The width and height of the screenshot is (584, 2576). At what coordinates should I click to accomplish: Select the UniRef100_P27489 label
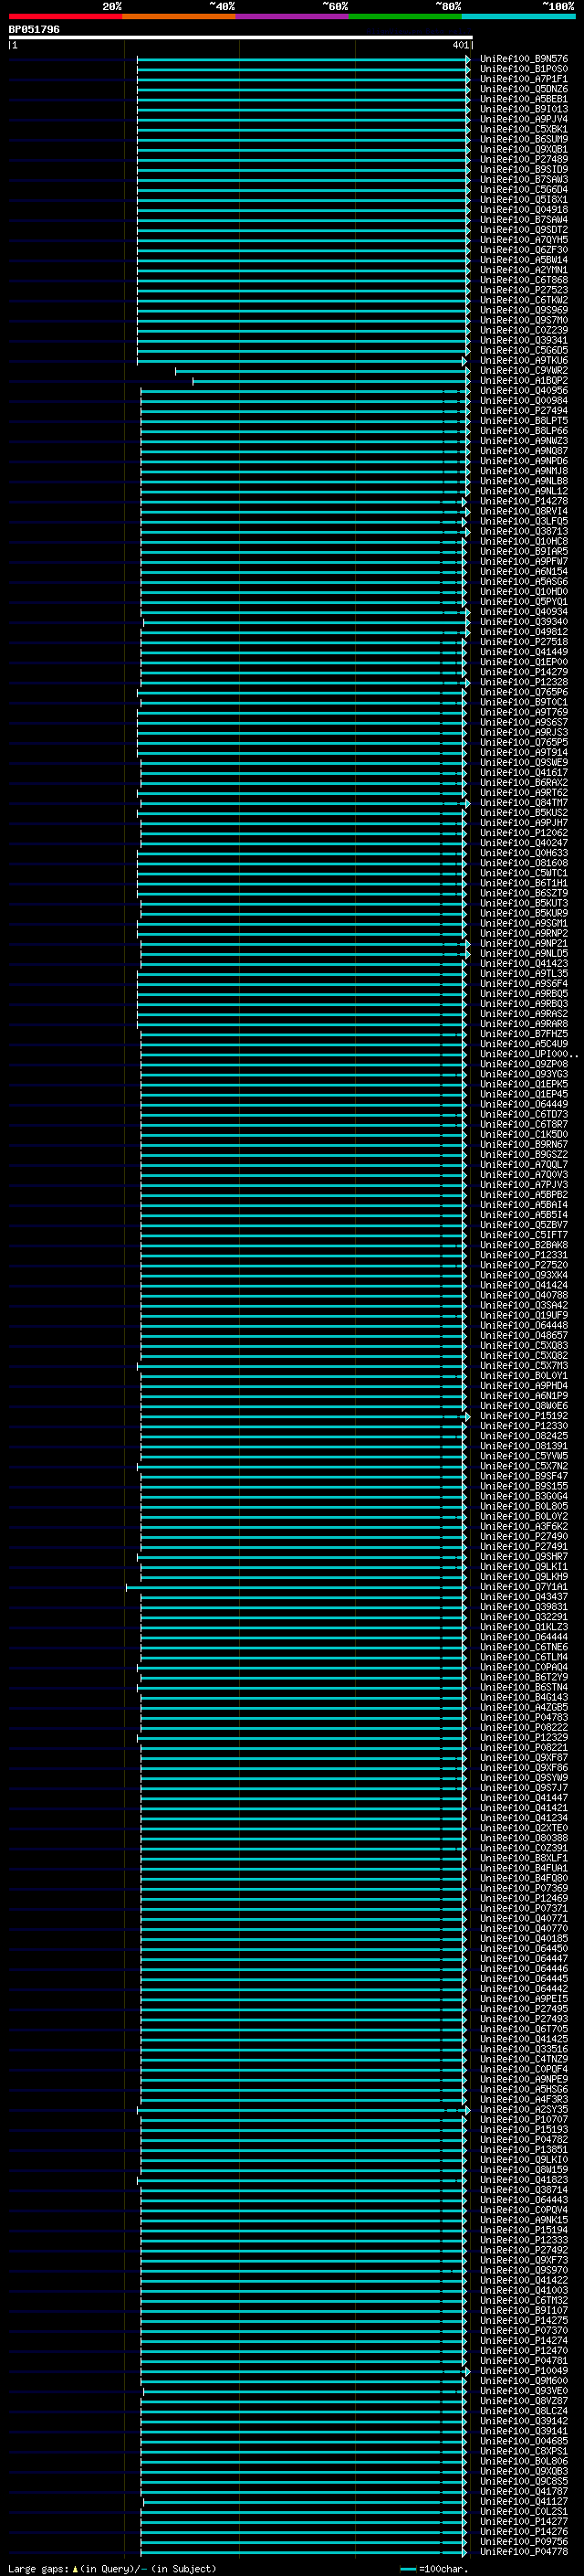point(523,159)
